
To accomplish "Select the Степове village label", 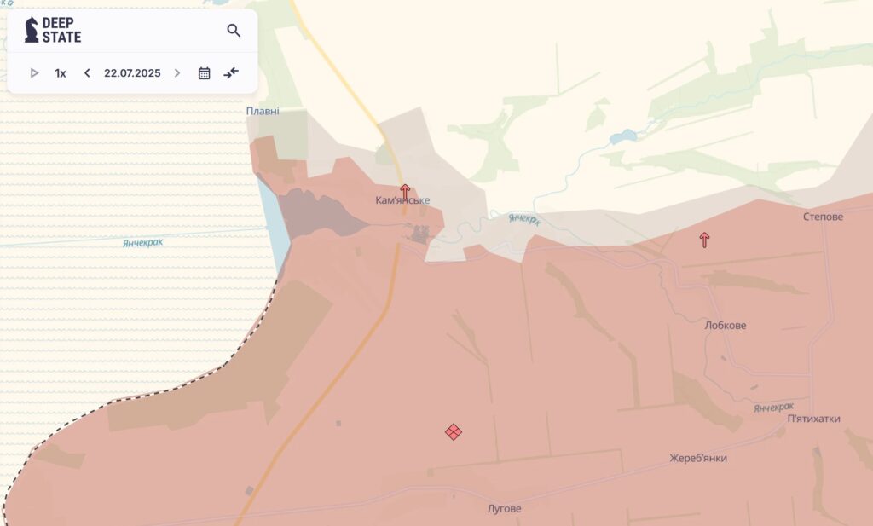I will pyautogui.click(x=823, y=217).
